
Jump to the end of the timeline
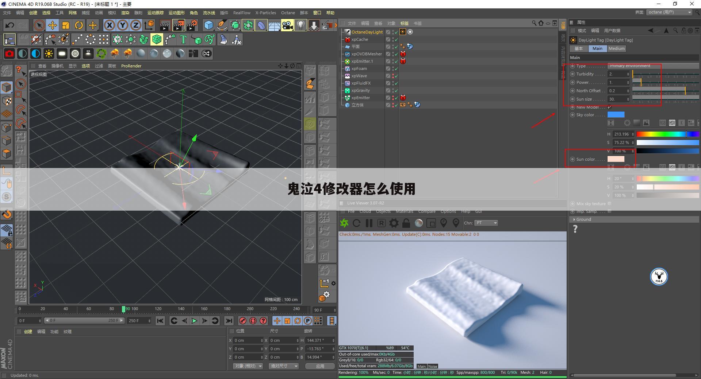pos(229,321)
